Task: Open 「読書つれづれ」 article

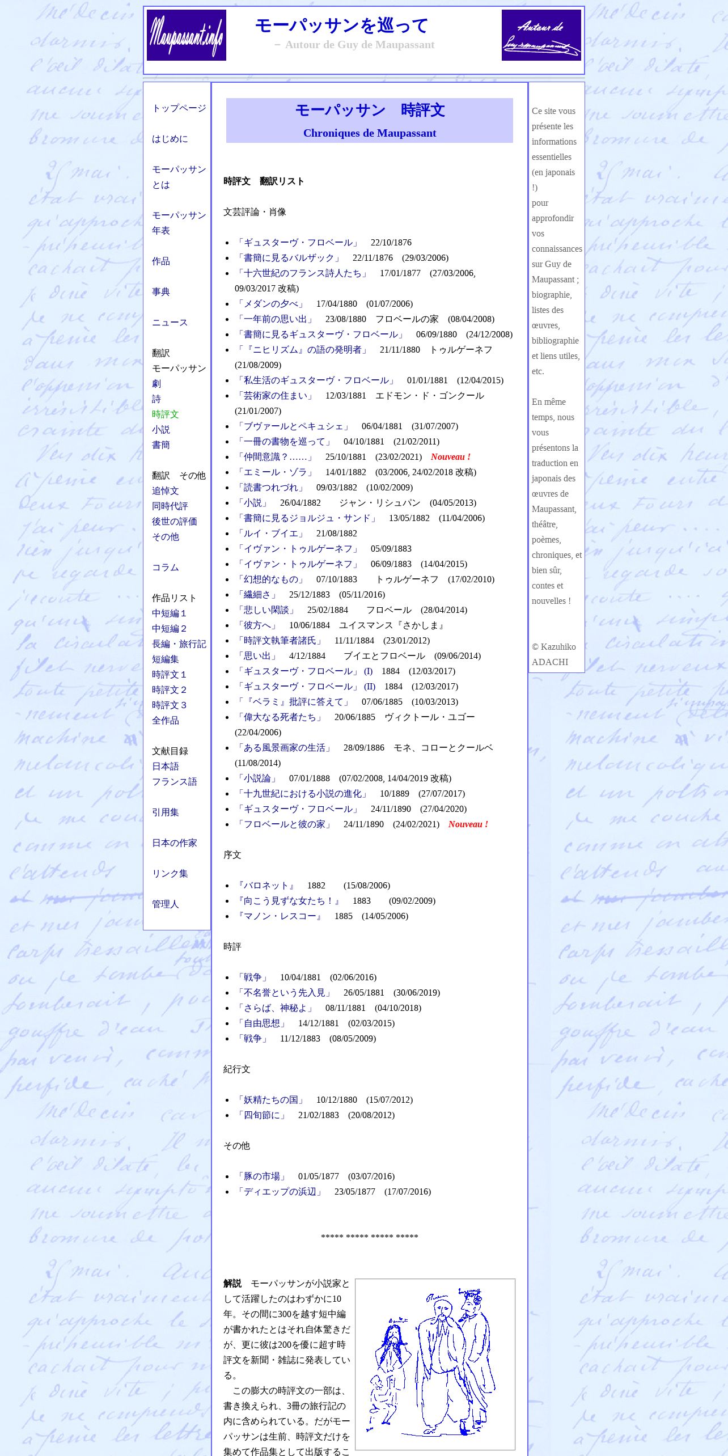Action: click(x=271, y=488)
